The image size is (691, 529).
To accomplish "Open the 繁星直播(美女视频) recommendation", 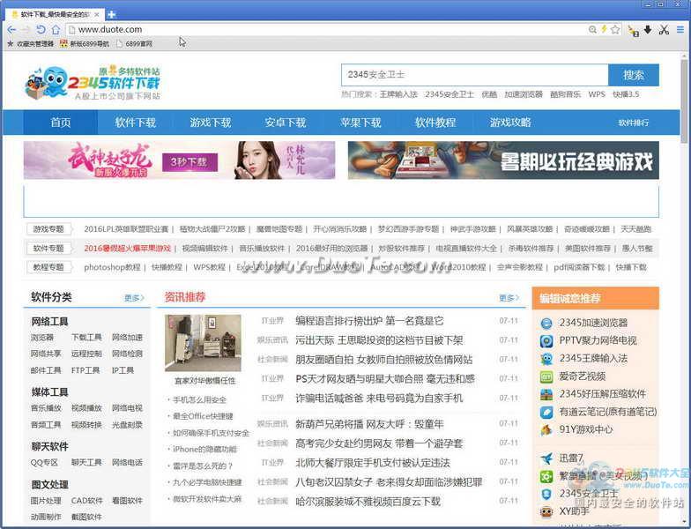I will 603,476.
